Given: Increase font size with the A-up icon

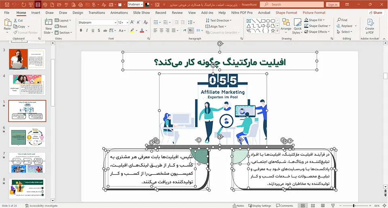Looking at the screenshot, I should (x=133, y=22).
